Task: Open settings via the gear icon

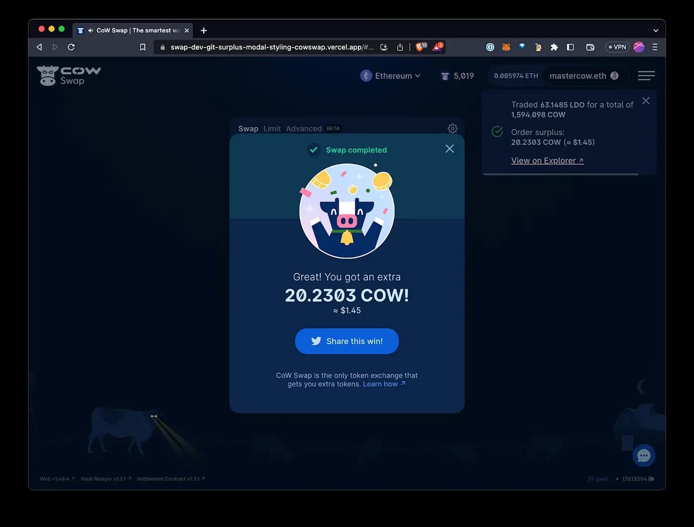Action: [x=452, y=128]
